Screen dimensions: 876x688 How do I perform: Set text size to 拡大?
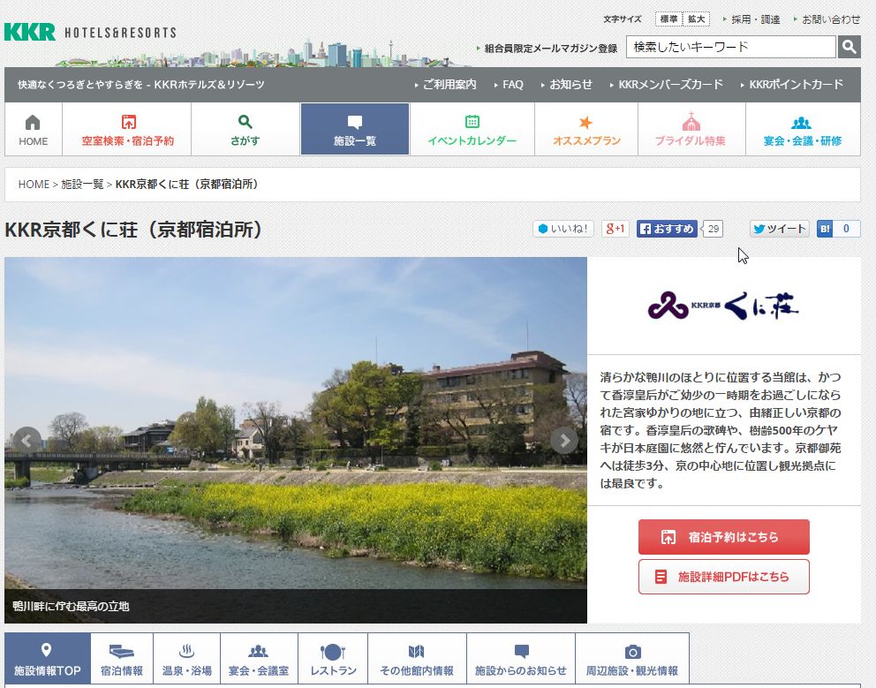click(x=696, y=19)
